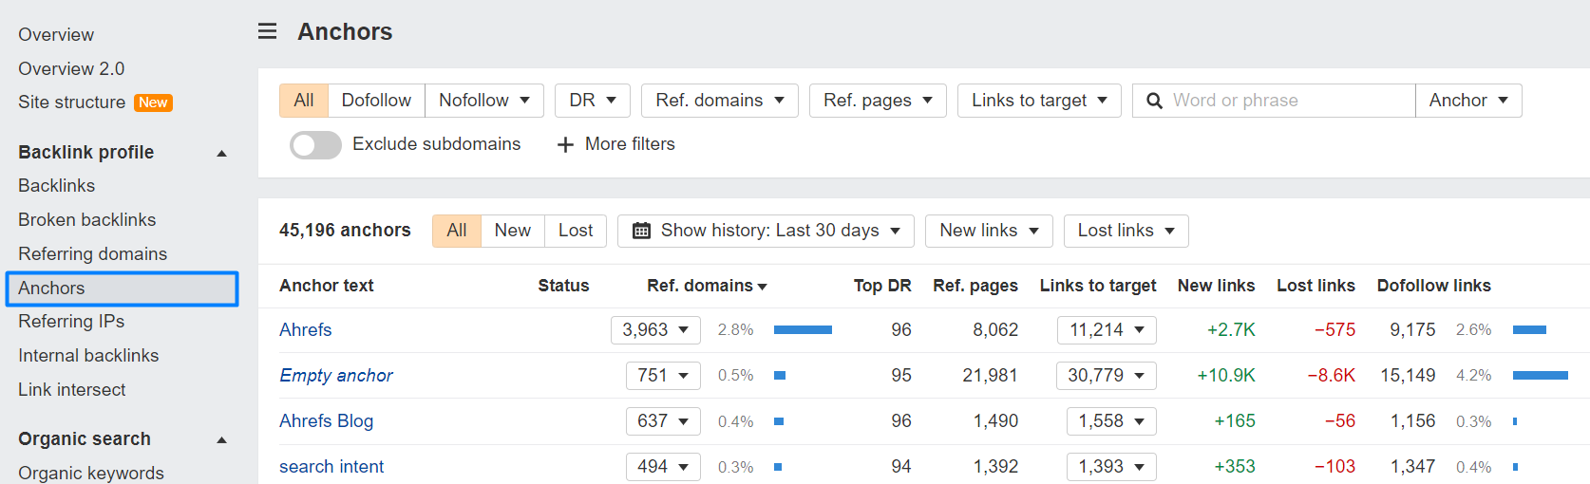The width and height of the screenshot is (1590, 484).
Task: Open the Anchor search scope dropdown
Action: 1468,101
